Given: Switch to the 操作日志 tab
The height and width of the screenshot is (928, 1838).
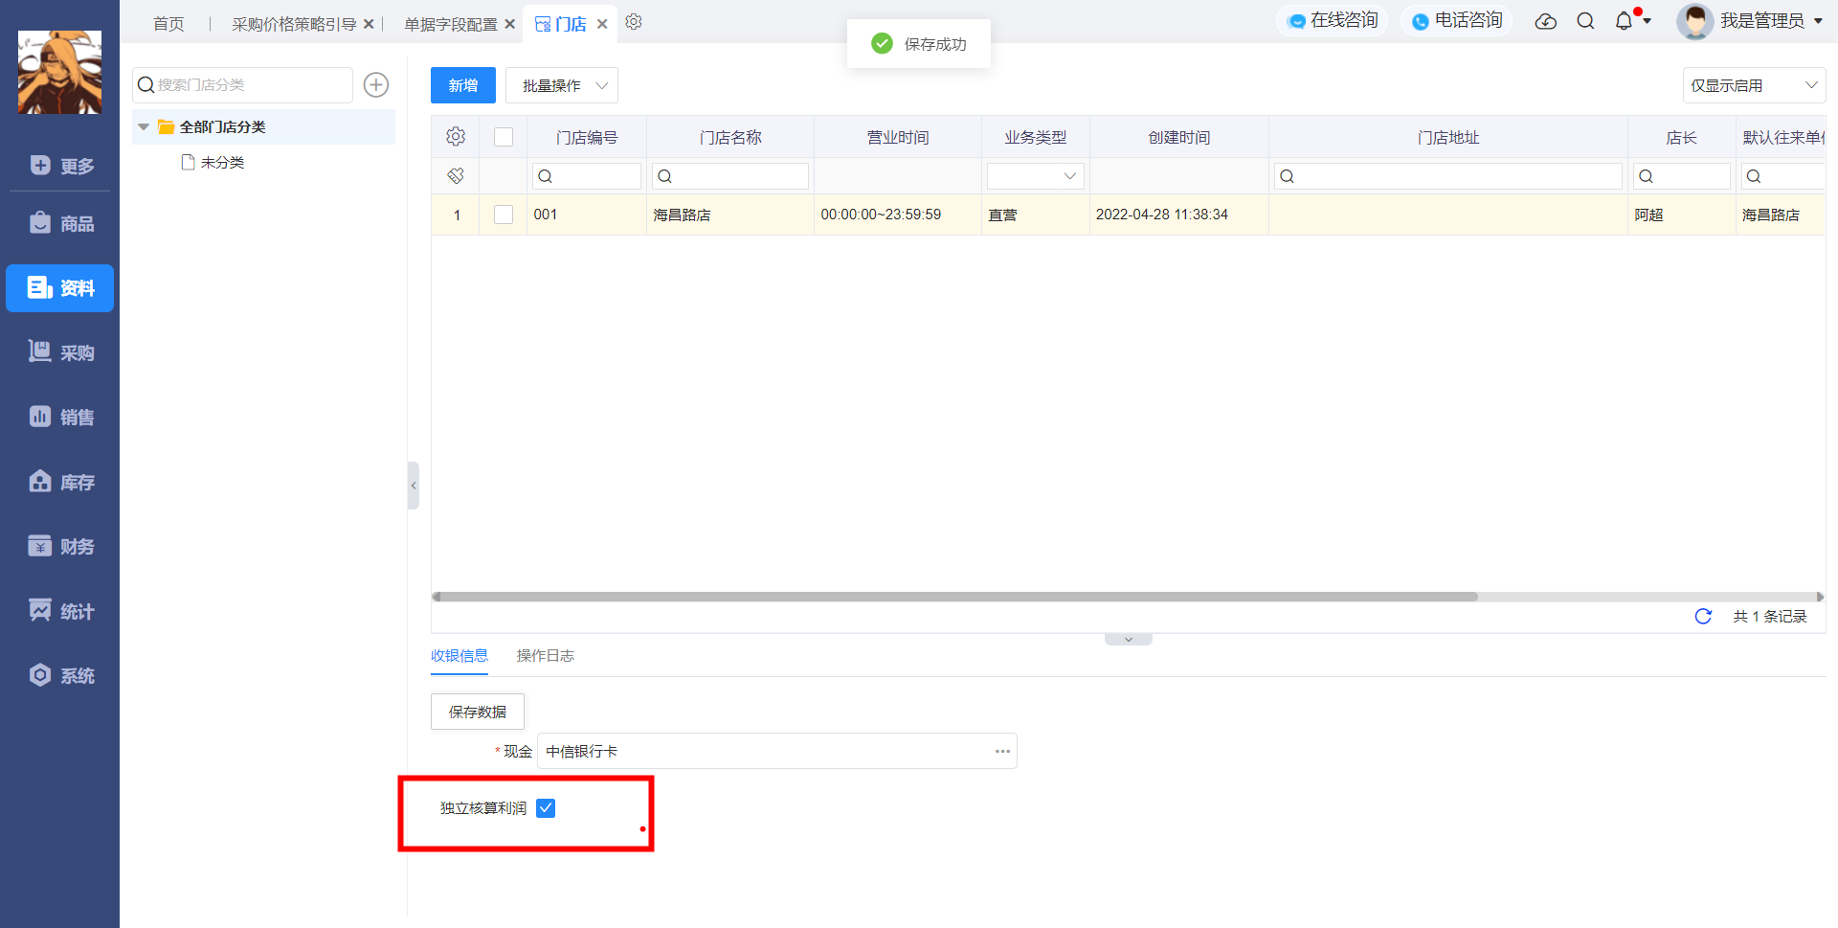Looking at the screenshot, I should (546, 656).
